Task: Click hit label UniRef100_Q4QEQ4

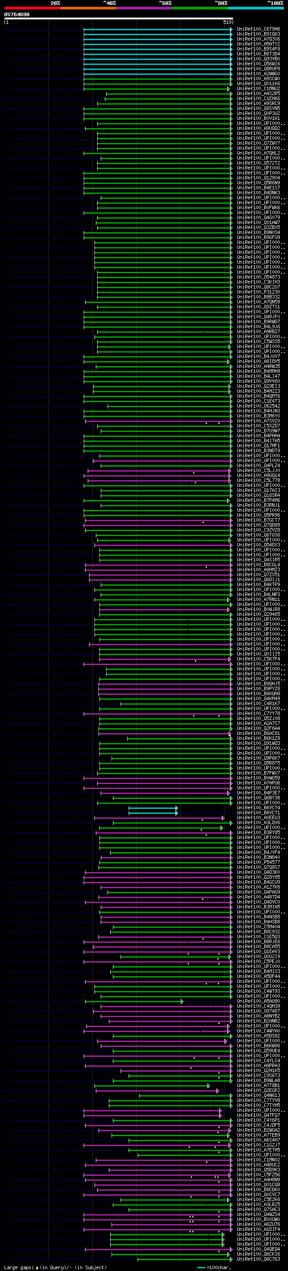Action: coord(258,1249)
